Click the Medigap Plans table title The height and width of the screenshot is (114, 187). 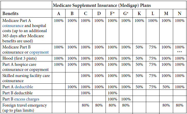point(102,5)
